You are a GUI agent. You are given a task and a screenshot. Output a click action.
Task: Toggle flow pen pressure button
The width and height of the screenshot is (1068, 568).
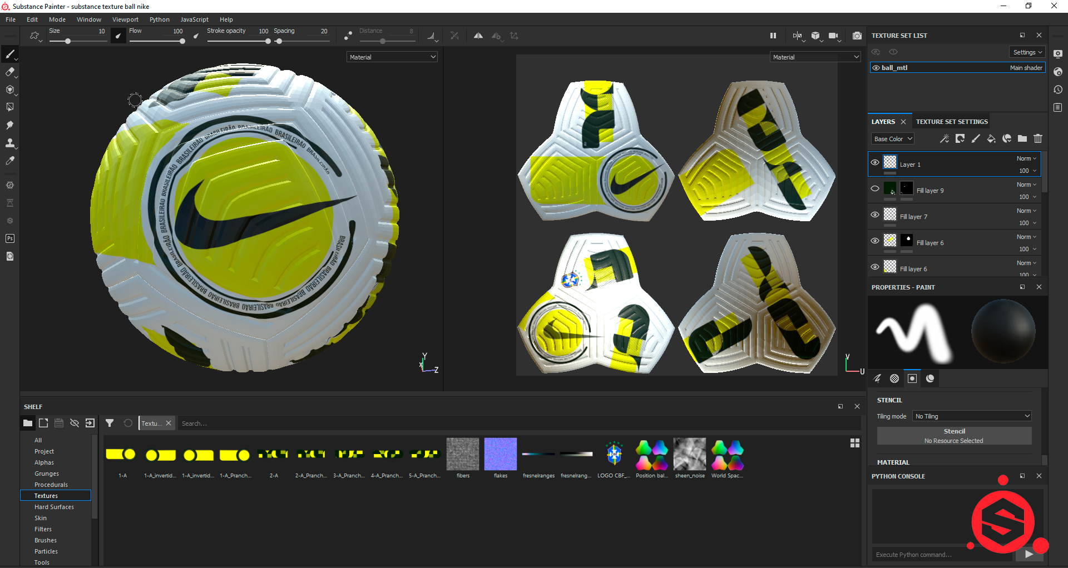pyautogui.click(x=196, y=36)
